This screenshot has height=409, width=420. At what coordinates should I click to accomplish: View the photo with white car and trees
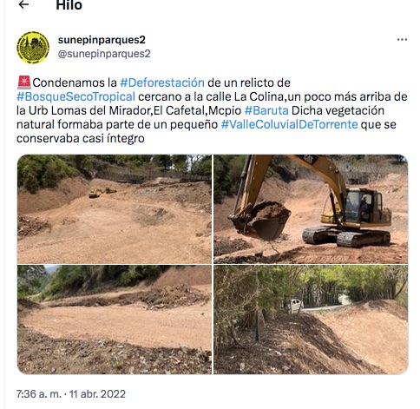click(x=311, y=320)
